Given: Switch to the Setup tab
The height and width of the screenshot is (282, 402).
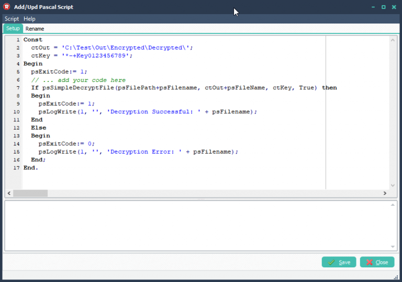Looking at the screenshot, I should click(x=13, y=29).
